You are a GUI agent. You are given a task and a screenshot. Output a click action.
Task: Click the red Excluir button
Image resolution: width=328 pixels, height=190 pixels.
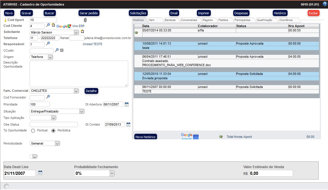[x=313, y=13]
